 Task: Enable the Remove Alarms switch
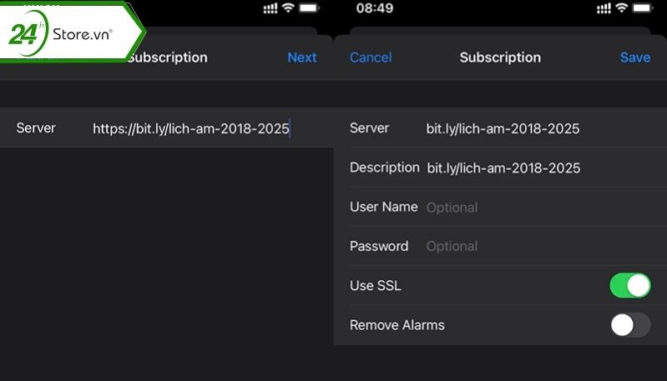pyautogui.click(x=630, y=325)
